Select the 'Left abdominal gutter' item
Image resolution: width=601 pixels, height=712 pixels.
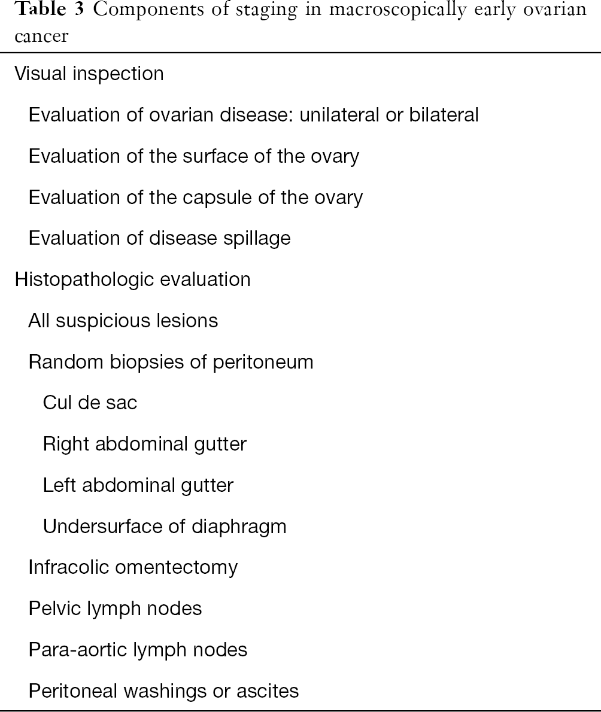pyautogui.click(x=138, y=485)
